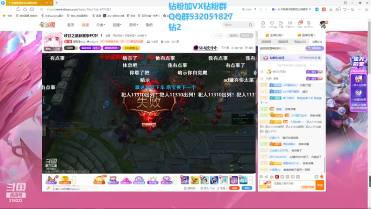
Task: Click the rocket gift icon
Action: [214, 180]
